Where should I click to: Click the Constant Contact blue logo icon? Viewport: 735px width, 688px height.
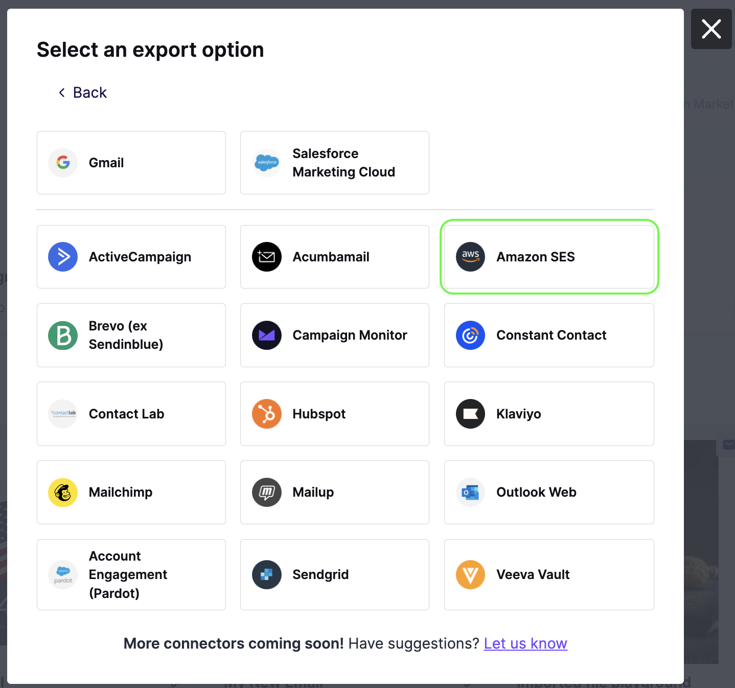(470, 336)
